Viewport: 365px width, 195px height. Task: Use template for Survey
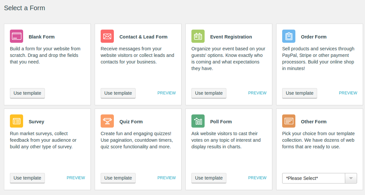27,178
